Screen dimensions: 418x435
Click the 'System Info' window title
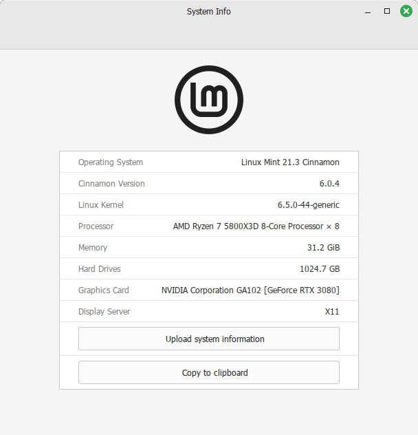click(208, 12)
